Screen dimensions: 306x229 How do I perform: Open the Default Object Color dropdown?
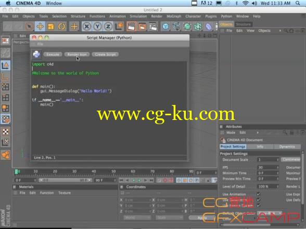pyautogui.click(x=270, y=213)
